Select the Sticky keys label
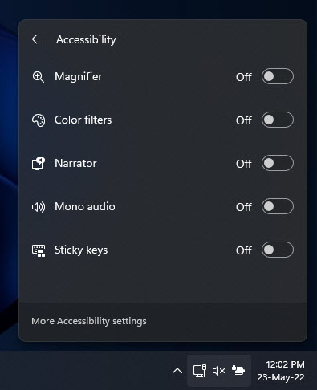Image resolution: width=317 pixels, height=390 pixels. 81,250
